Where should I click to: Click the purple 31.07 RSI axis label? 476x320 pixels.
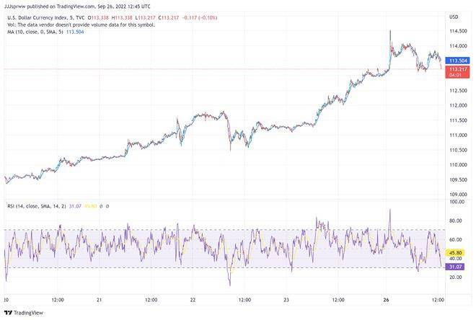click(x=456, y=267)
